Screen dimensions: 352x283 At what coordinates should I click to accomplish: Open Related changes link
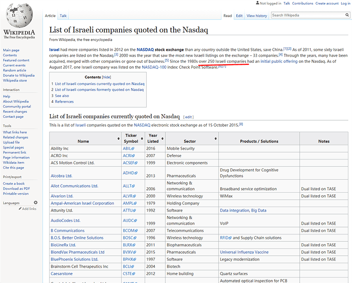click(15, 137)
